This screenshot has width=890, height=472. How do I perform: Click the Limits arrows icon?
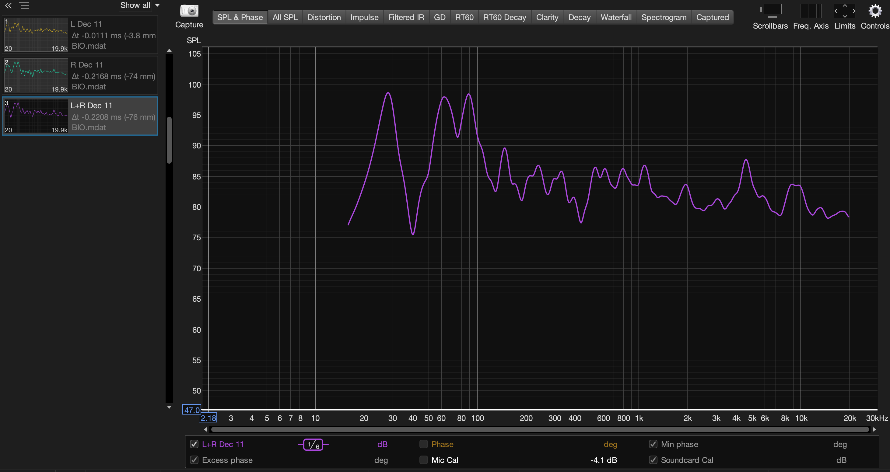click(844, 11)
